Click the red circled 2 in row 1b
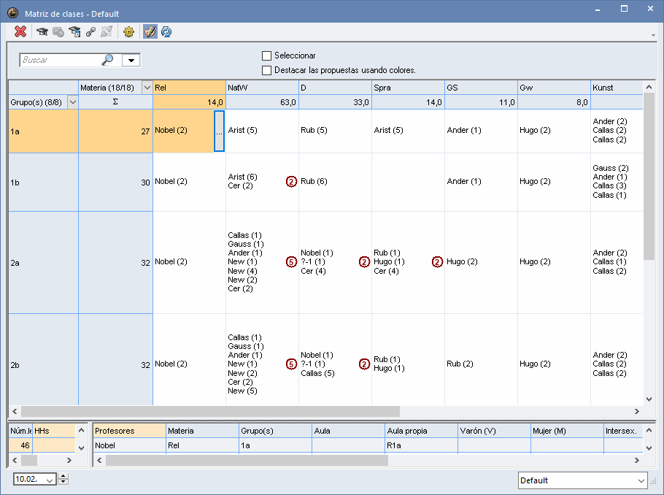 pyautogui.click(x=291, y=182)
